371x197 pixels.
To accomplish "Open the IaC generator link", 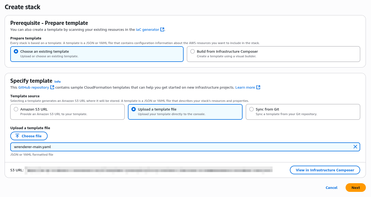I will (x=147, y=29).
